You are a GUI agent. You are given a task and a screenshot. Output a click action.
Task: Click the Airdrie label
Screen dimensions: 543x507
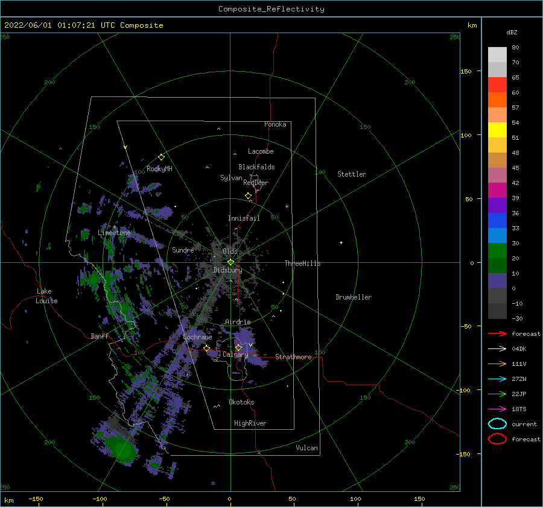238,322
